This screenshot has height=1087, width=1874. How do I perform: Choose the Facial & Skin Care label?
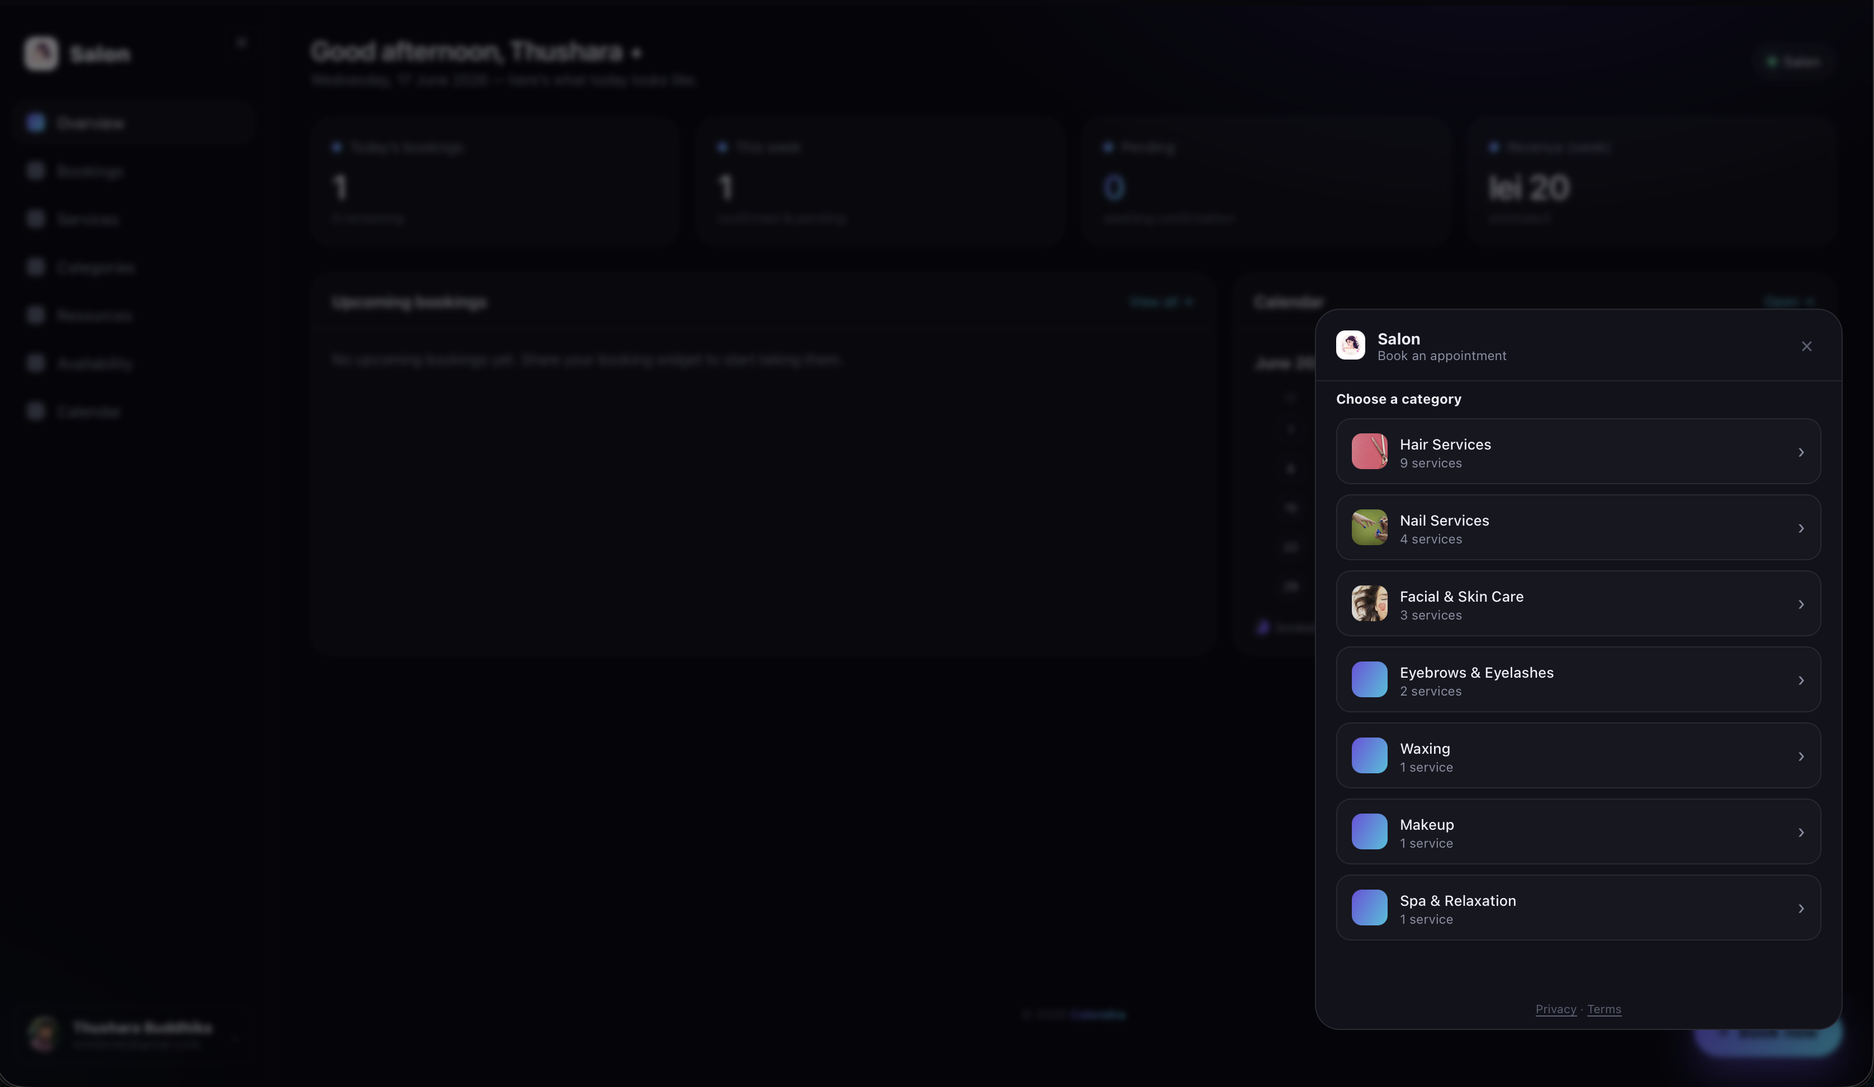coord(1461,597)
